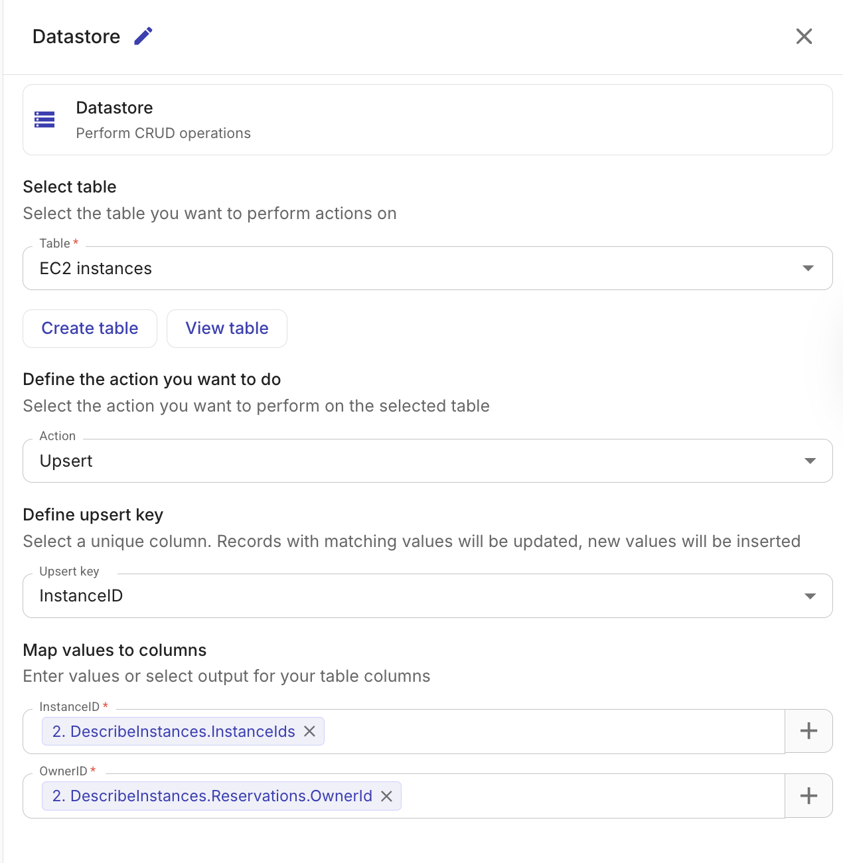Click the plus icon beside OwnerID field

[808, 795]
